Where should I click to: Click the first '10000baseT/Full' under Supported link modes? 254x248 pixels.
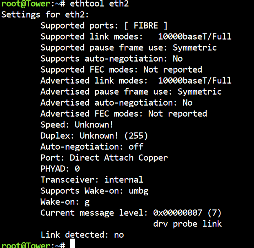click(x=194, y=37)
